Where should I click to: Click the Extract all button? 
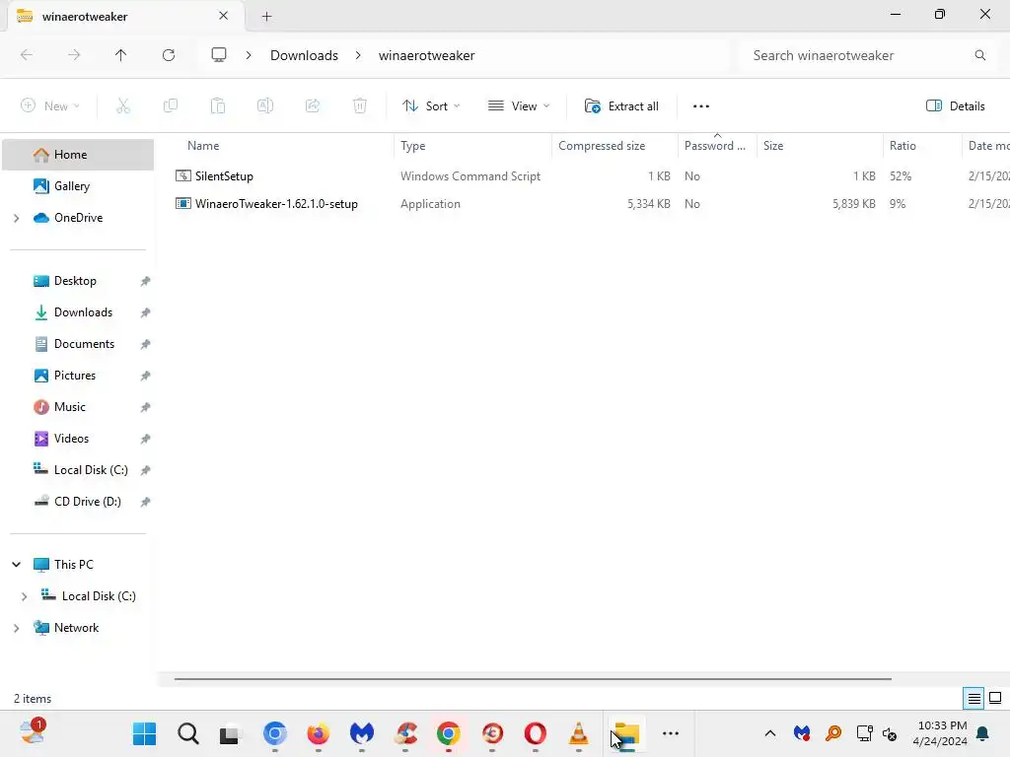621,106
